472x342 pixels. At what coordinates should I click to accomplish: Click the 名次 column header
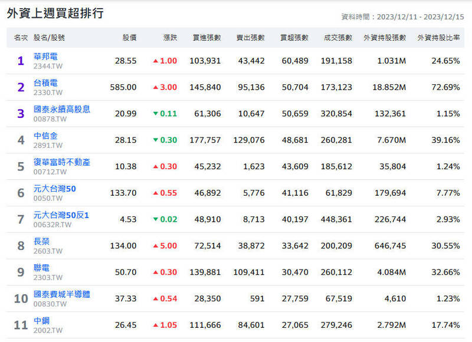[x=21, y=38]
